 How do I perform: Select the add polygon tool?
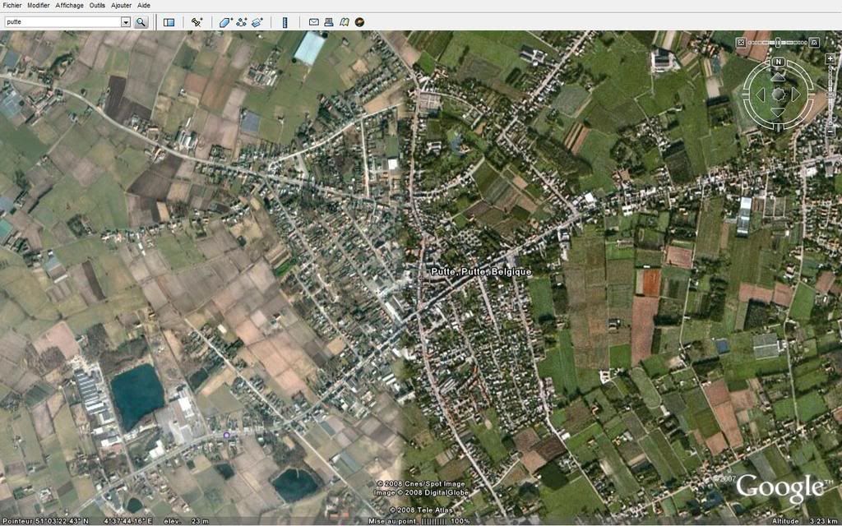[225, 22]
